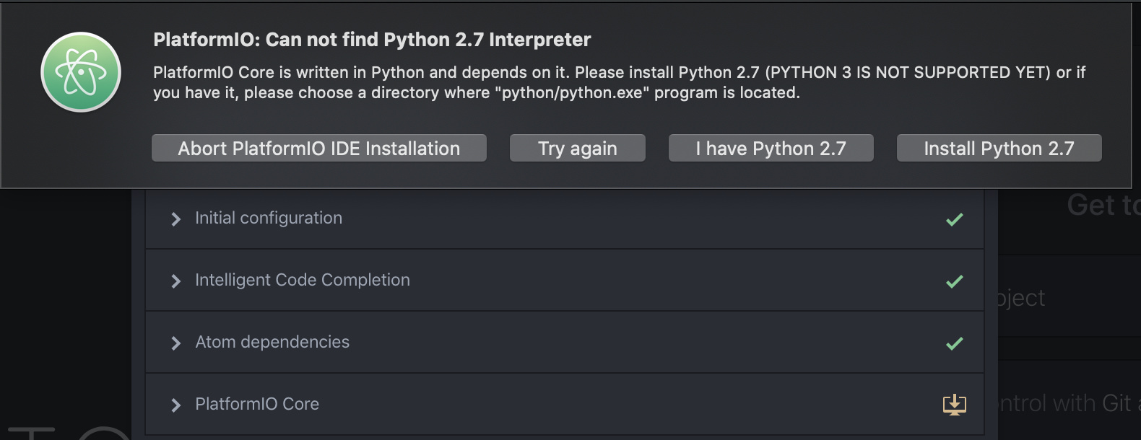Click the Atom dependencies green checkmark
The image size is (1141, 440).
tap(954, 343)
